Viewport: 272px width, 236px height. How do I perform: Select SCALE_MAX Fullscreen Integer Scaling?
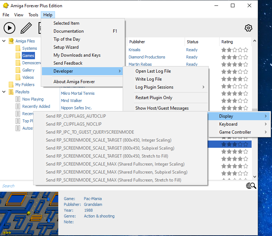(121, 164)
